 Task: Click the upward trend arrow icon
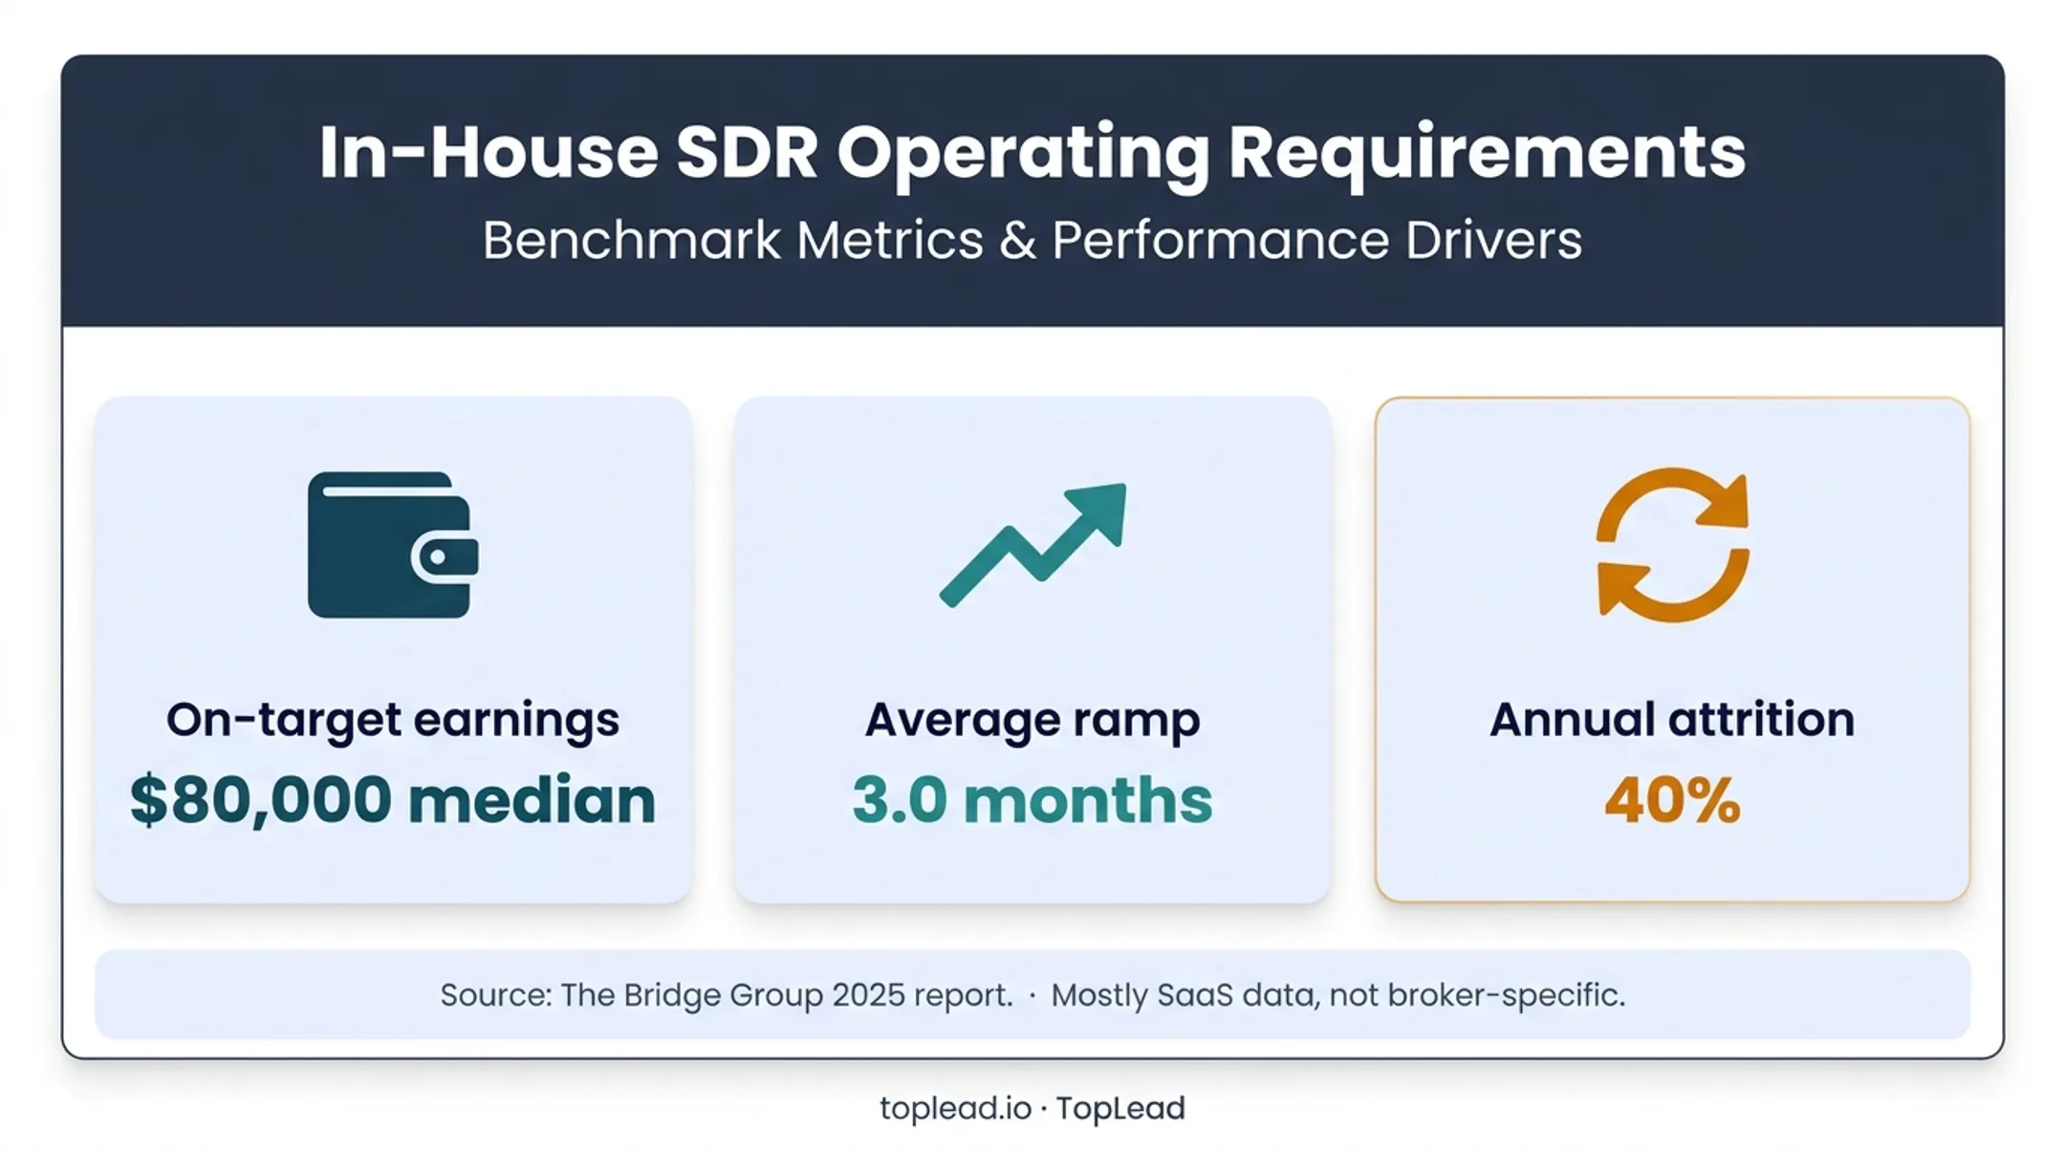(x=1032, y=545)
